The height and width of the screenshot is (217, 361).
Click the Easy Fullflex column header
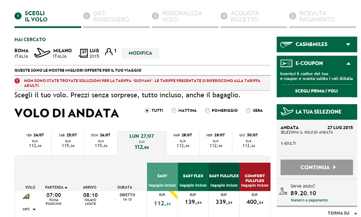tap(224, 177)
